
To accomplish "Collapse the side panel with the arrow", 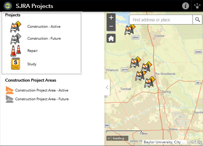I will click(107, 87).
